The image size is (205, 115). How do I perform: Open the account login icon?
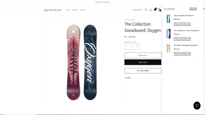coord(151,10)
